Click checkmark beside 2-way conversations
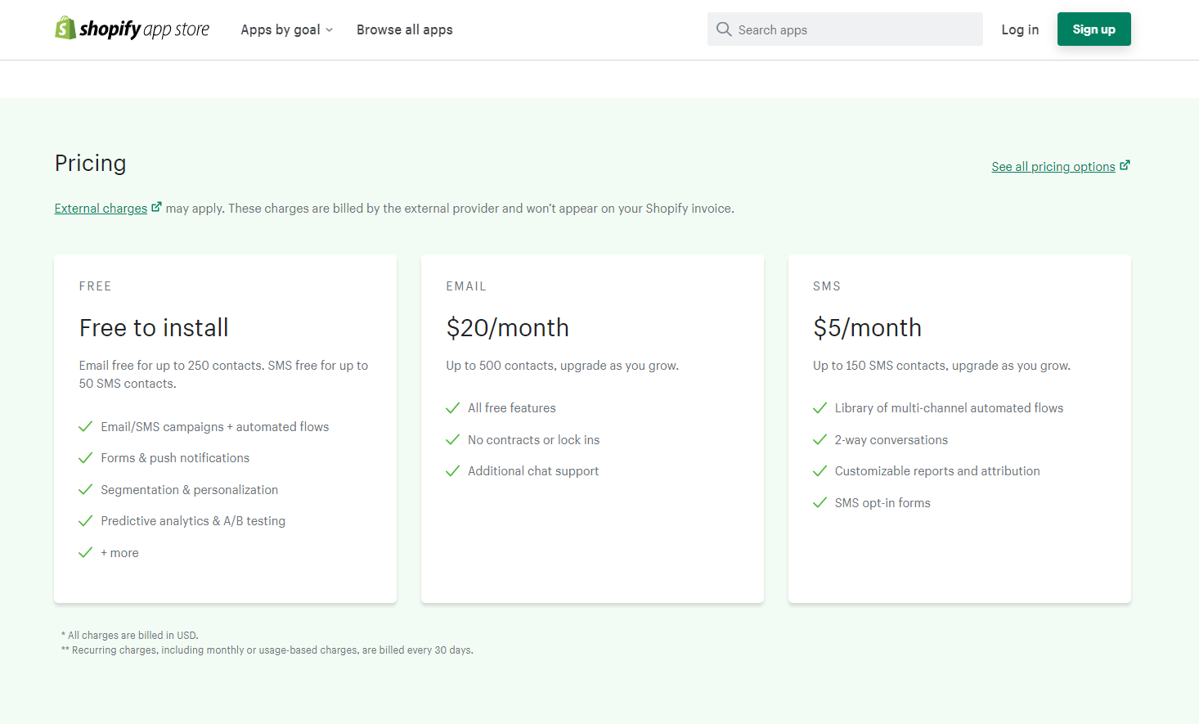Screen dimensions: 1199x724 coord(820,440)
